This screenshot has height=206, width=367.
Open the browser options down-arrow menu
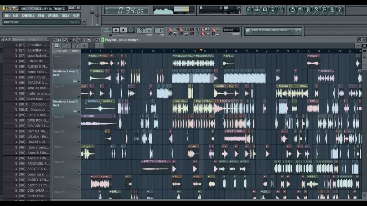(x=2, y=39)
